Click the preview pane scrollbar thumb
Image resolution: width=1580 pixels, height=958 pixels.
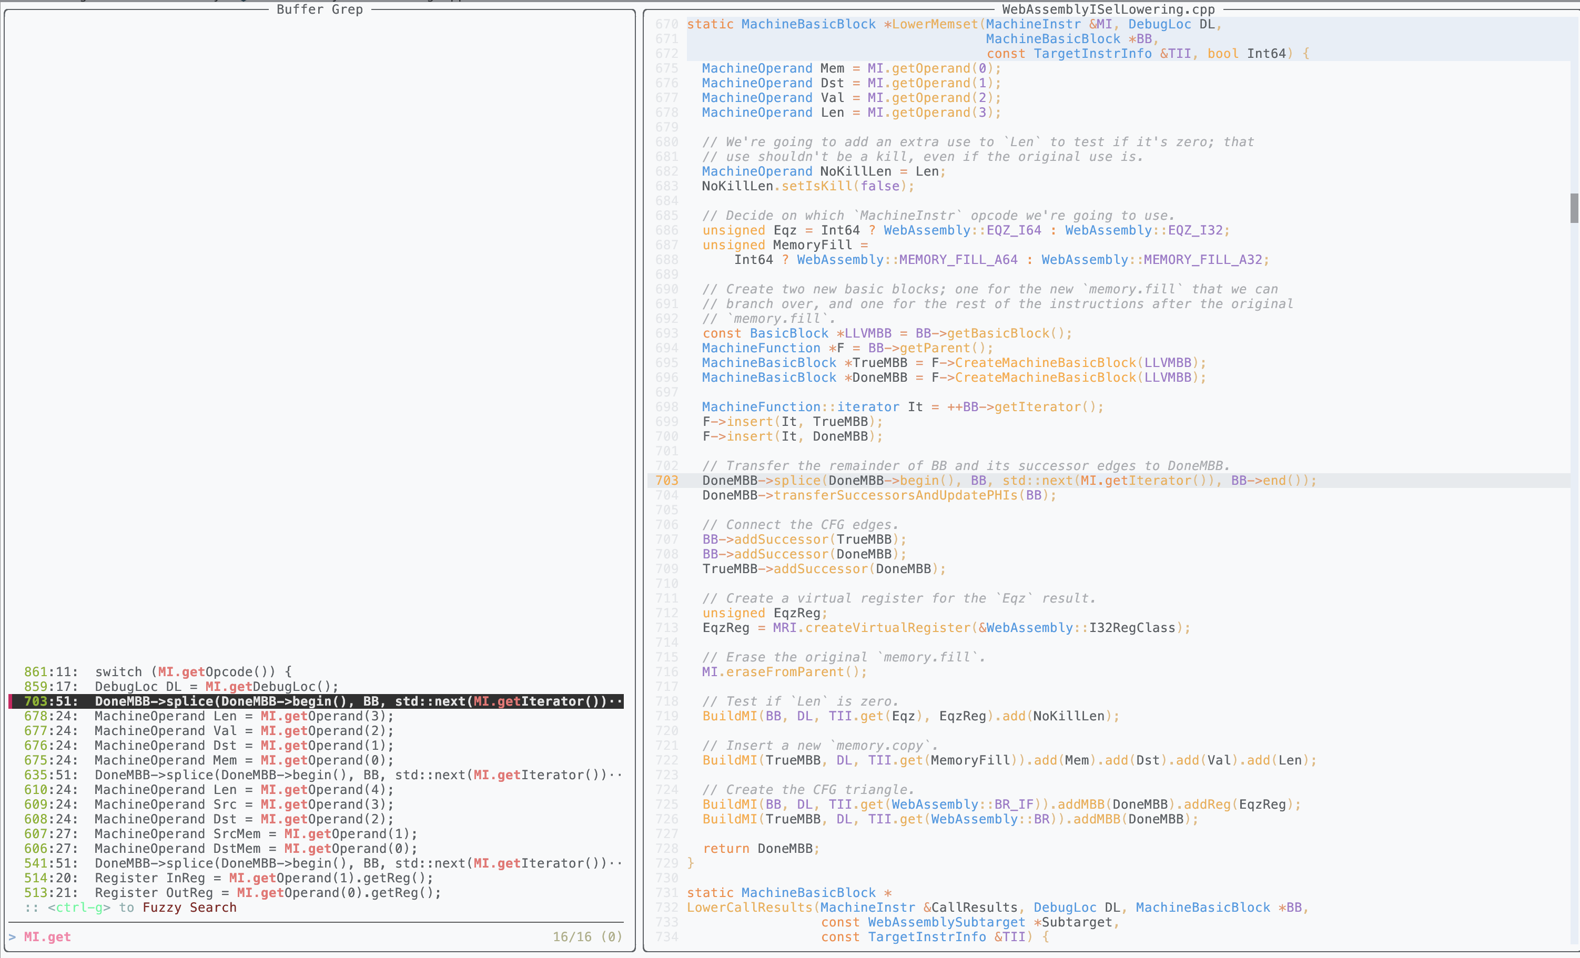(x=1574, y=208)
